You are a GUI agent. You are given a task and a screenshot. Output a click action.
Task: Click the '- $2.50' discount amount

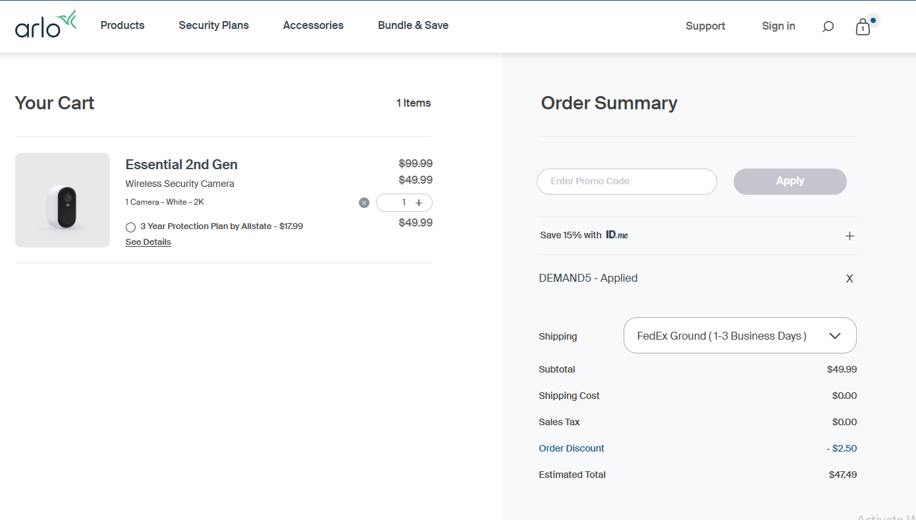point(842,448)
